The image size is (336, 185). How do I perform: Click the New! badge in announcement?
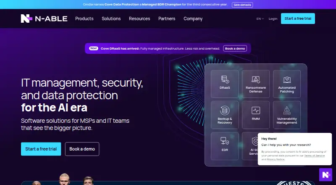click(x=93, y=48)
